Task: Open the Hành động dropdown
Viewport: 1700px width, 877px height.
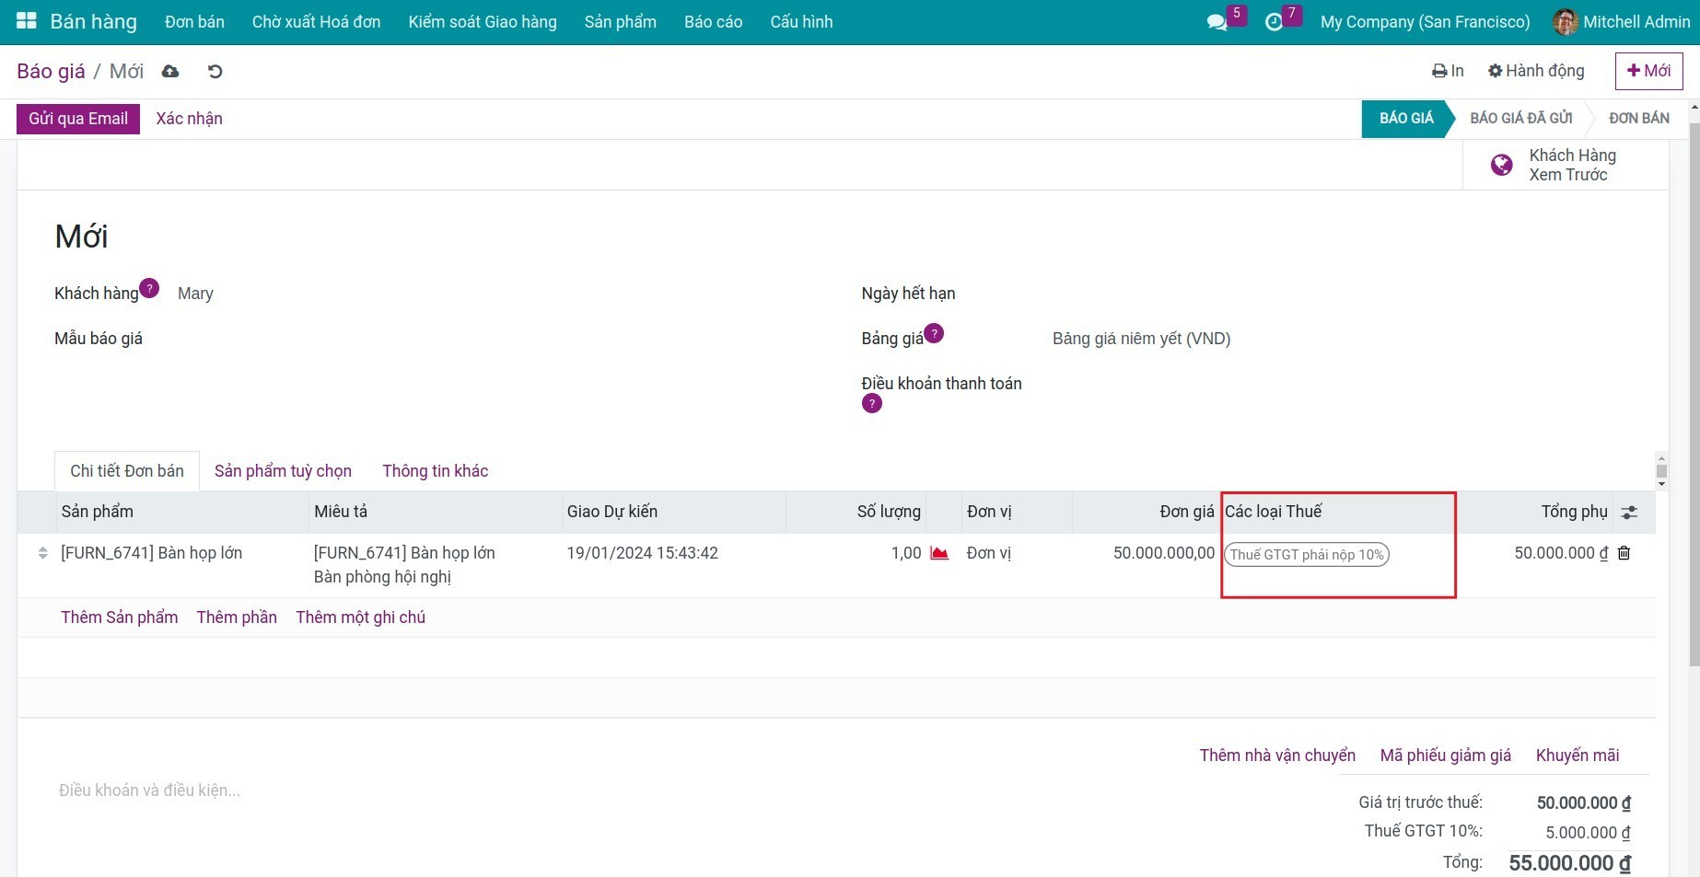Action: click(1536, 71)
